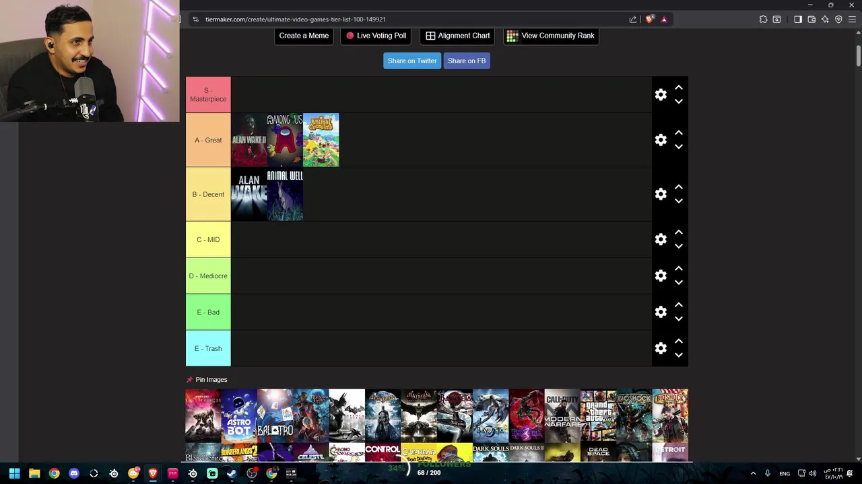
Task: Open settings gear for A - Great row
Action: (661, 140)
